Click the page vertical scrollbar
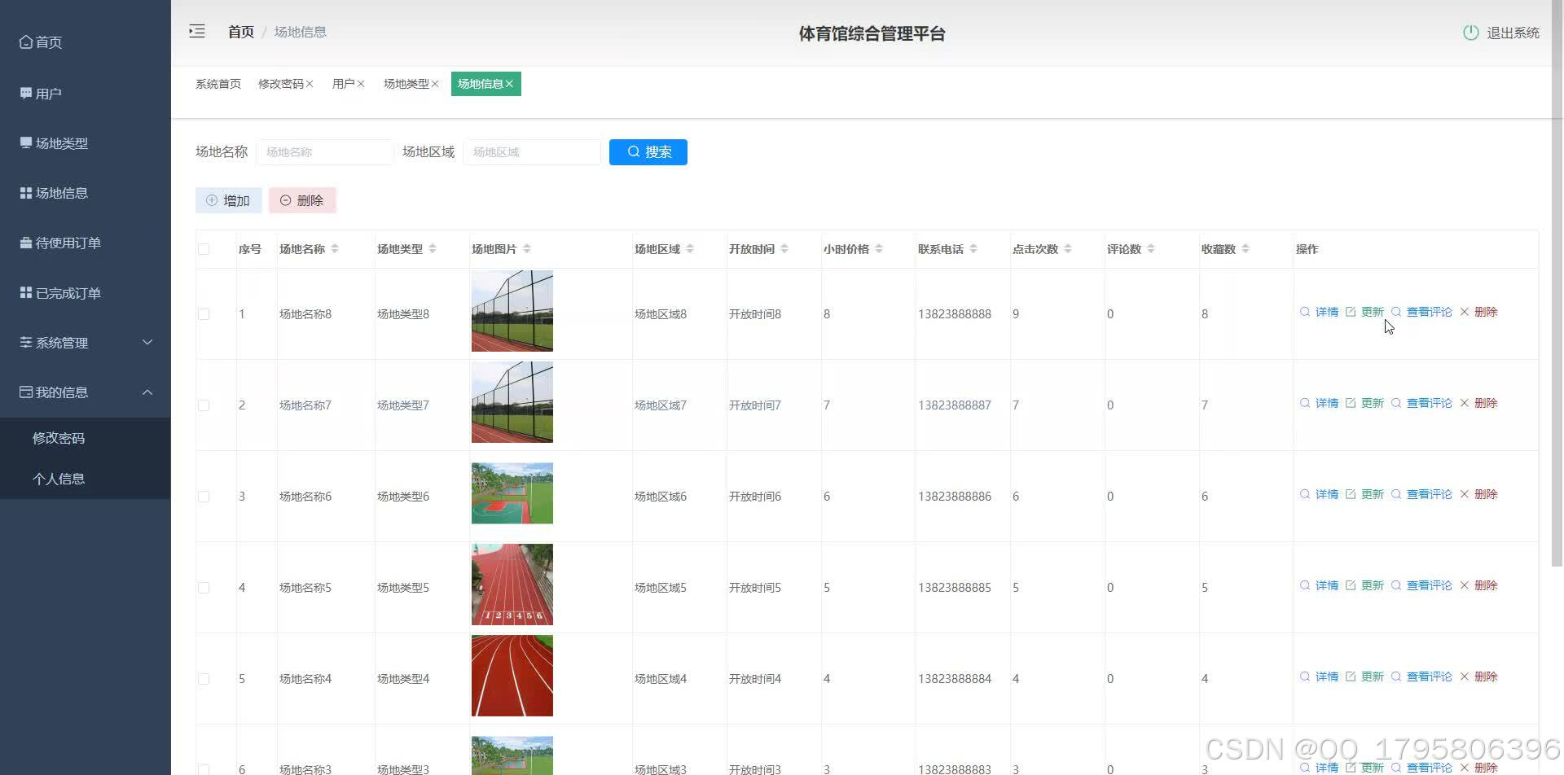 [1557, 285]
